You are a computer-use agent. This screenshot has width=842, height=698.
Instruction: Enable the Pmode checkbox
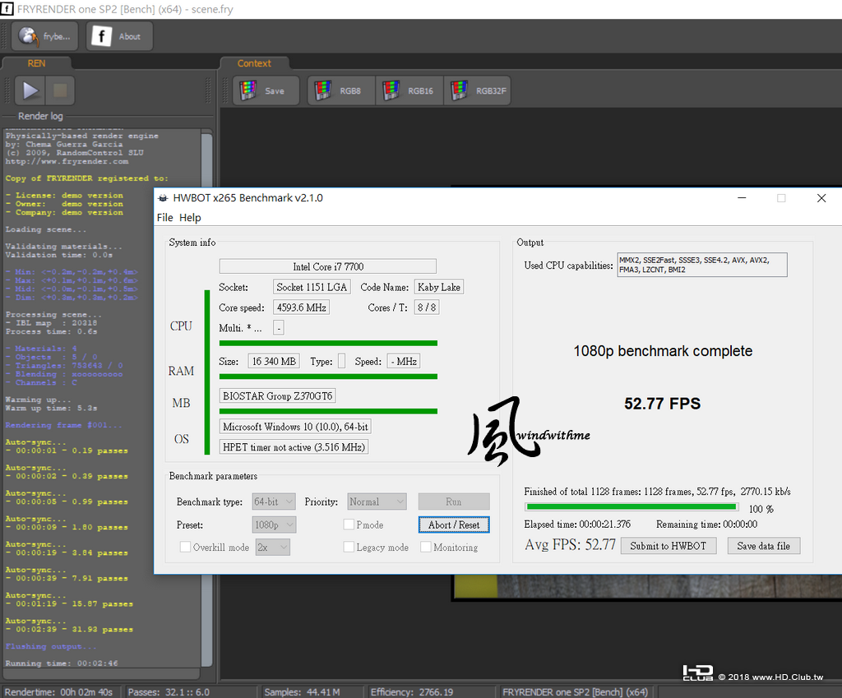(x=349, y=525)
